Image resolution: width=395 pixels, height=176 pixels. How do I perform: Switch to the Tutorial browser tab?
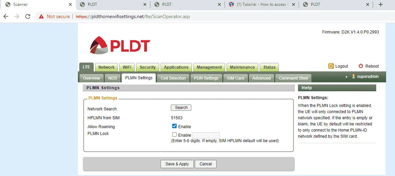261,4
